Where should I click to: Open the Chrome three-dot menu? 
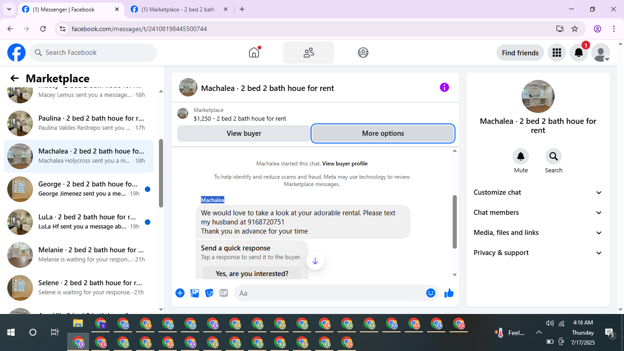point(614,29)
